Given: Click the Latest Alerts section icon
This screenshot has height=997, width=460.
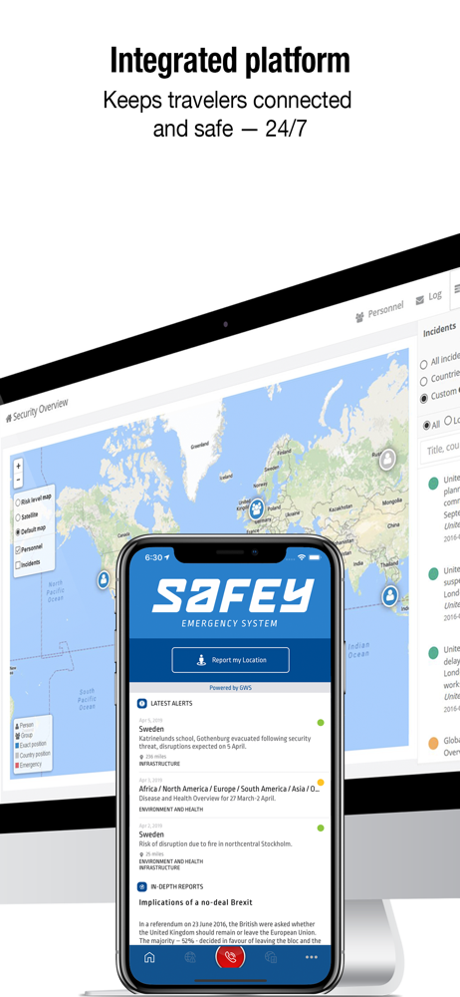Looking at the screenshot, I should (x=142, y=703).
